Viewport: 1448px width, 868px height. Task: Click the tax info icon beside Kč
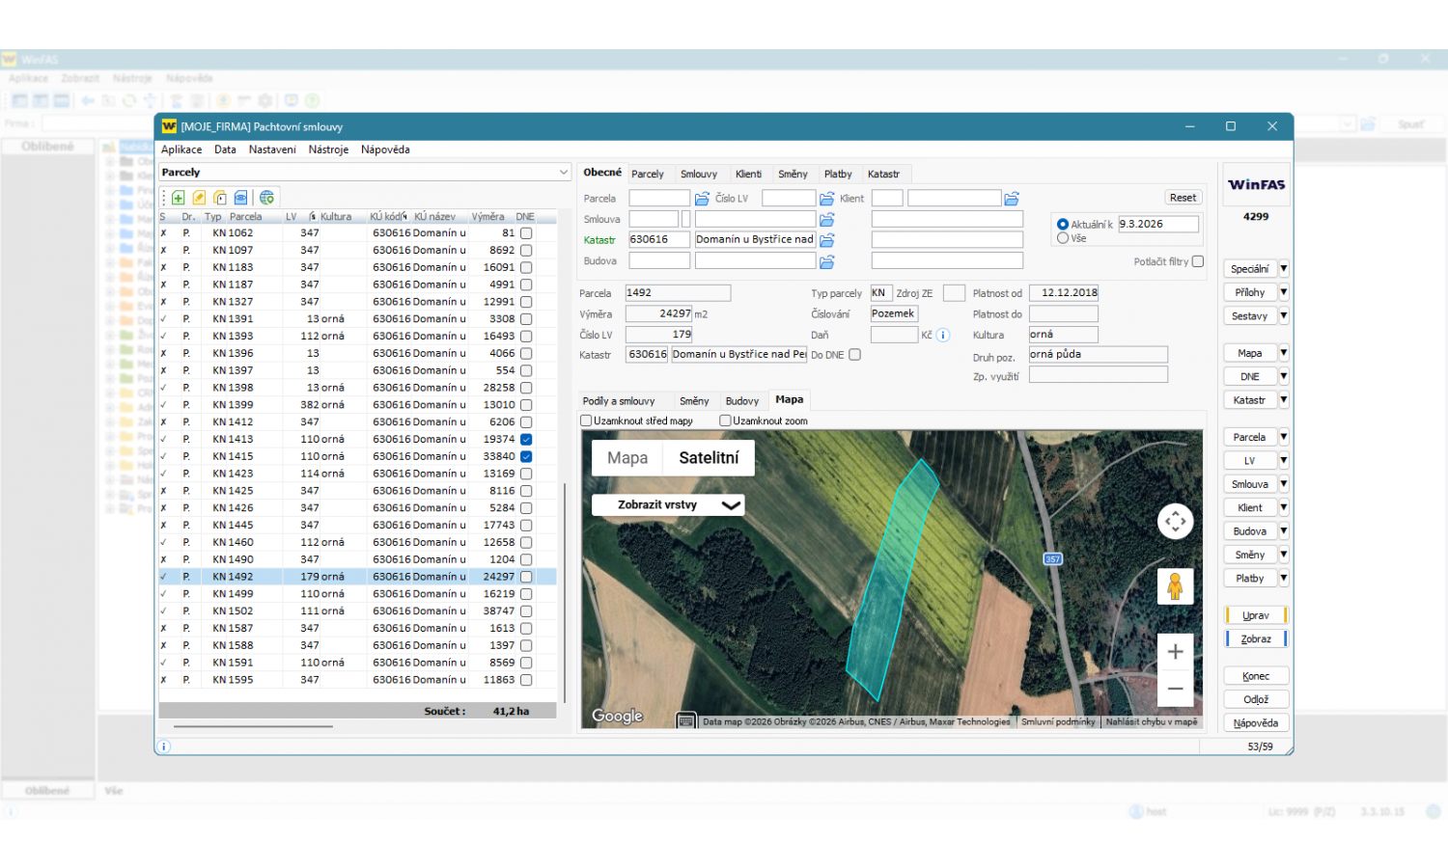click(x=943, y=336)
